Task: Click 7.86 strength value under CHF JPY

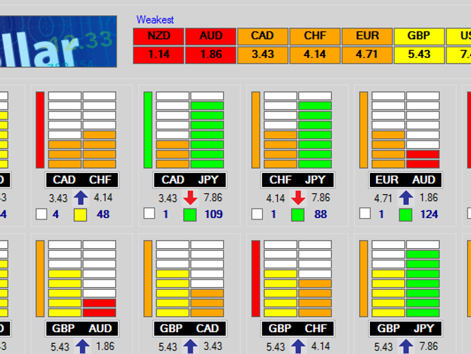Action: (x=321, y=198)
